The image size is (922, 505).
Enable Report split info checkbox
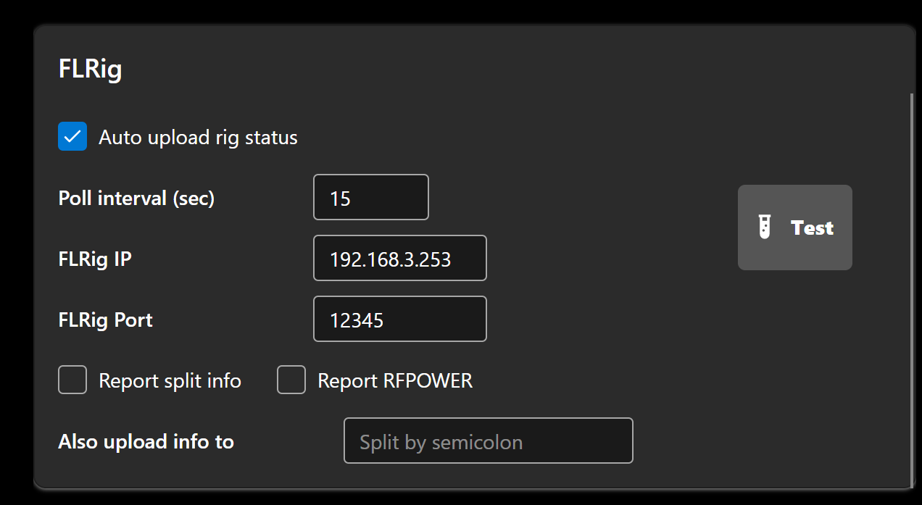pyautogui.click(x=72, y=380)
